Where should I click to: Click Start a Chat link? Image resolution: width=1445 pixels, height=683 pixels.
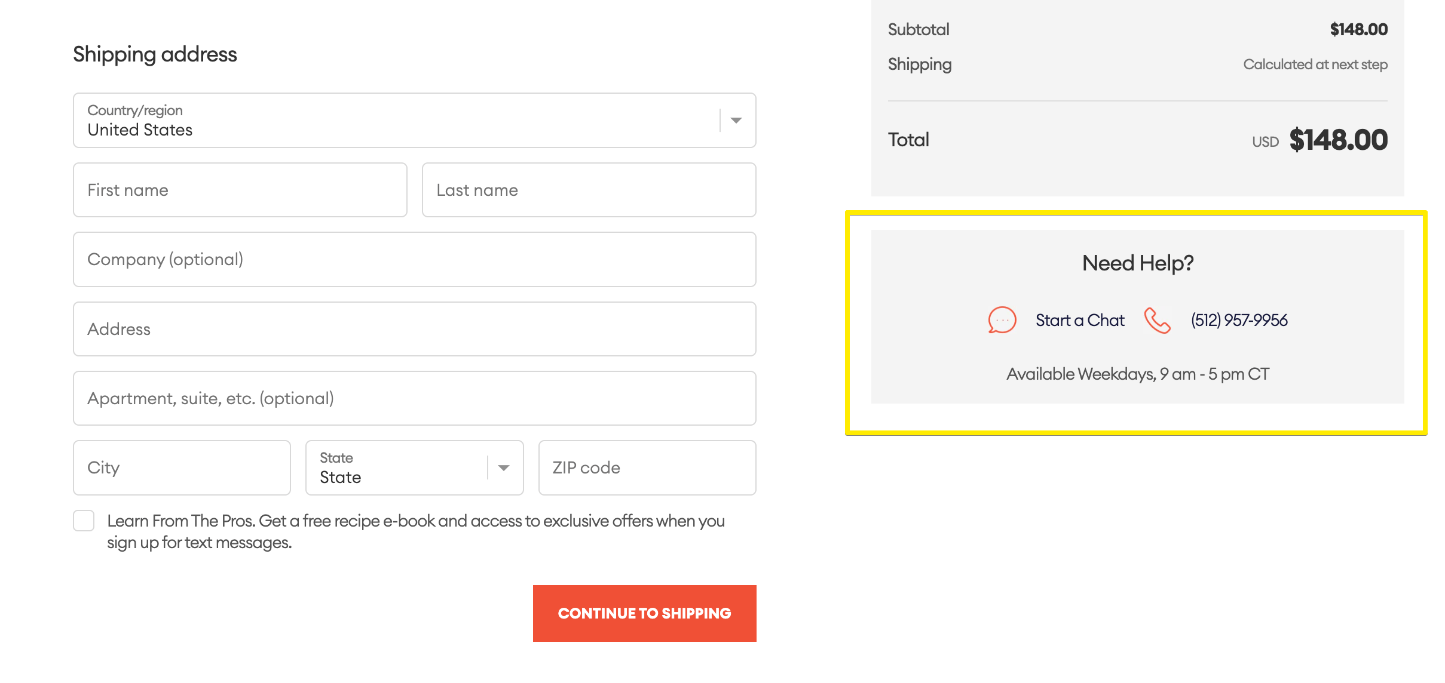[x=1079, y=321]
